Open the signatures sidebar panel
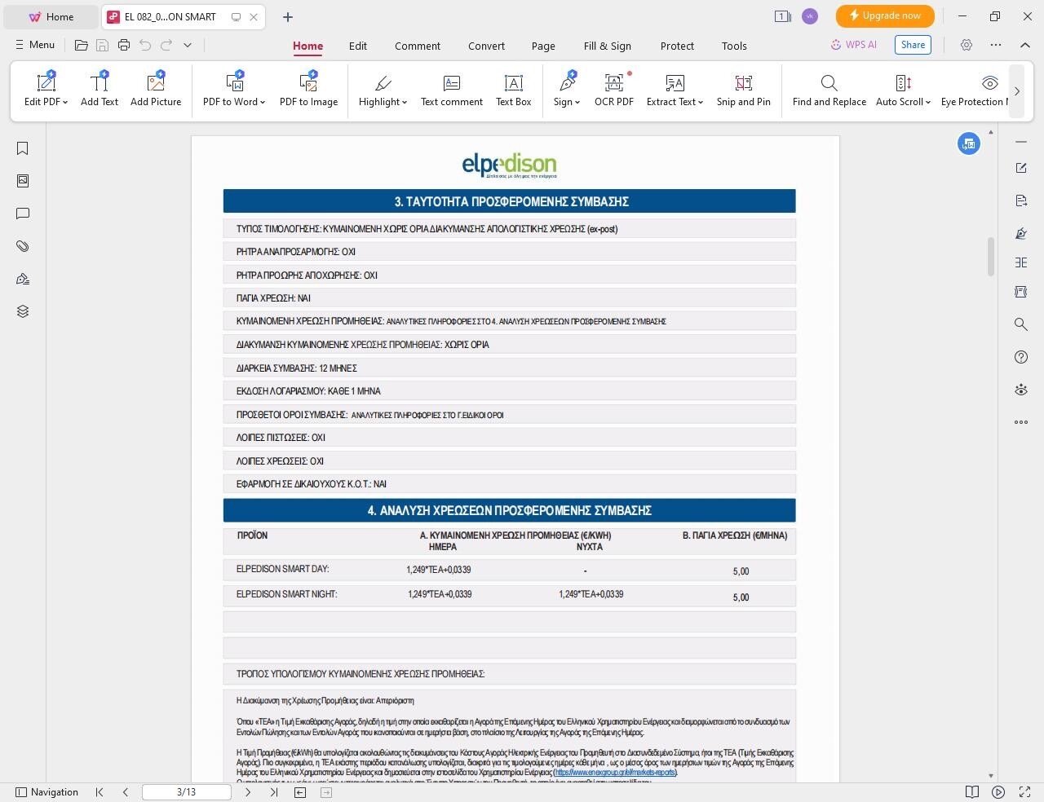 coord(23,279)
